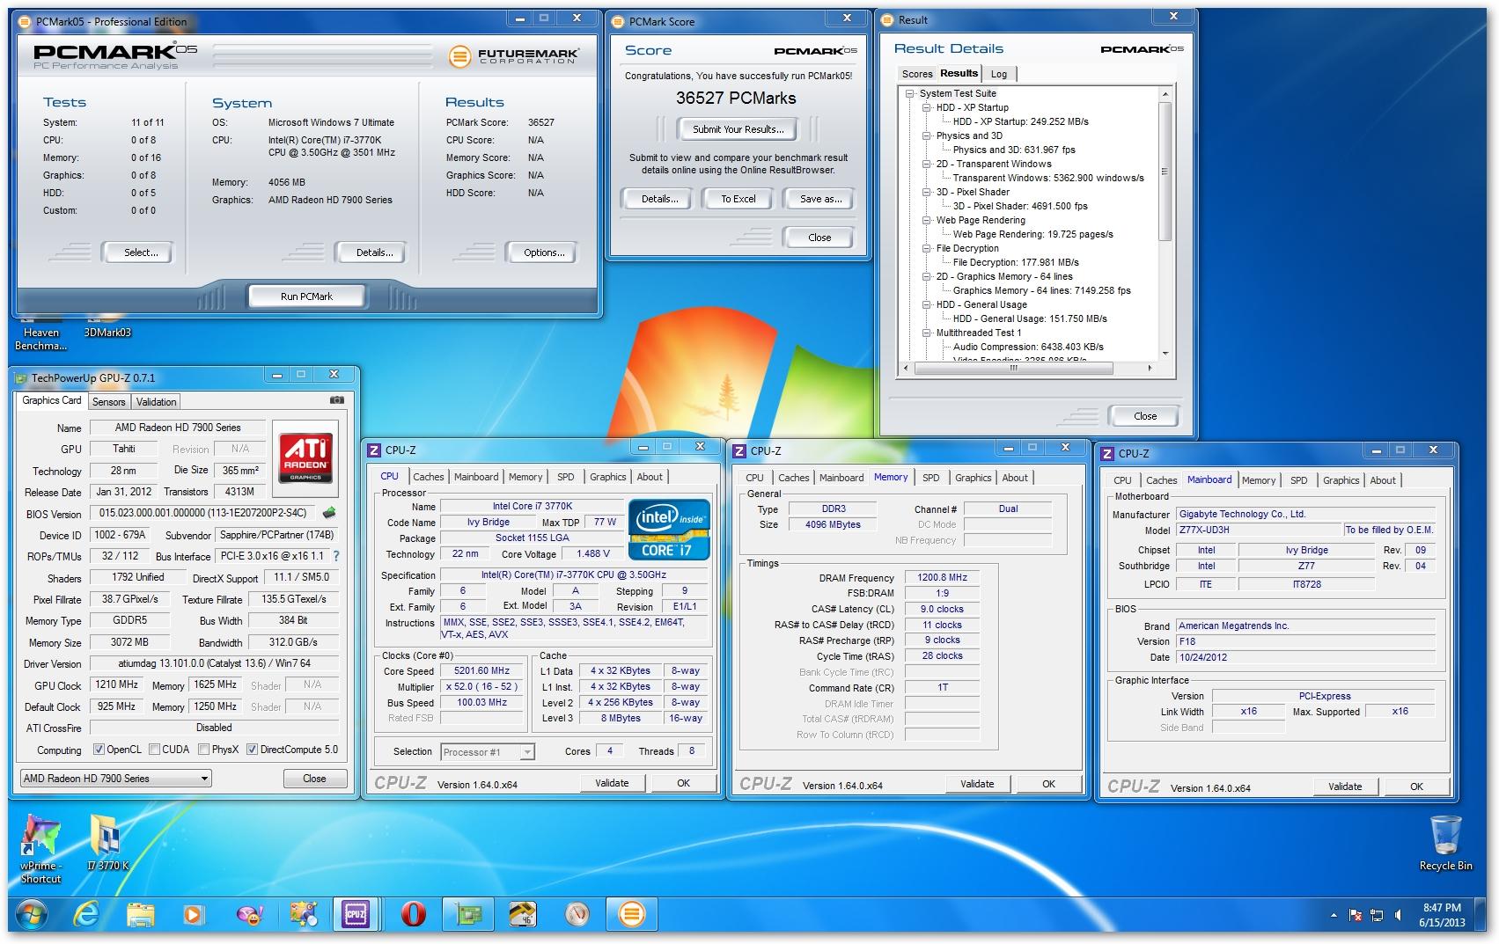Click the Bus Interface question mark icon
The width and height of the screenshot is (1499, 944).
pyautogui.click(x=335, y=556)
